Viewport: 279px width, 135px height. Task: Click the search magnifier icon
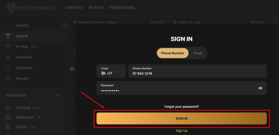click(8, 25)
